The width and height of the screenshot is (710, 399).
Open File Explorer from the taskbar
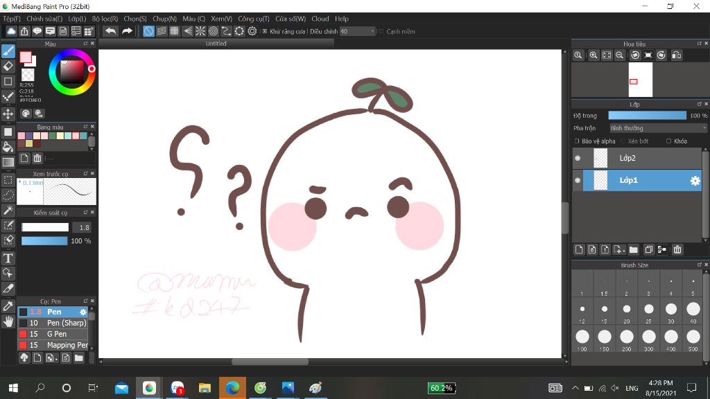tap(205, 388)
